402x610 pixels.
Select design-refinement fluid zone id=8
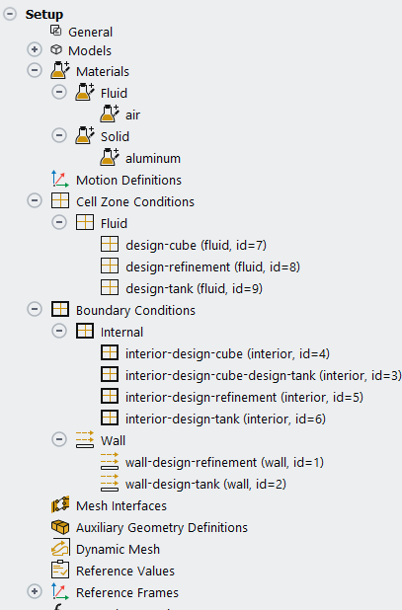(213, 267)
